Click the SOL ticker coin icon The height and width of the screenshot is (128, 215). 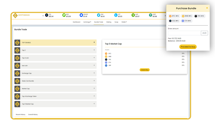tap(46, 15)
